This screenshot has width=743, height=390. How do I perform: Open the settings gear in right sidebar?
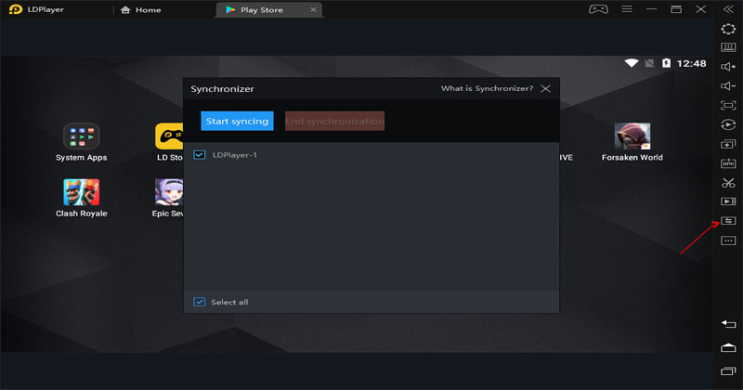tap(728, 29)
